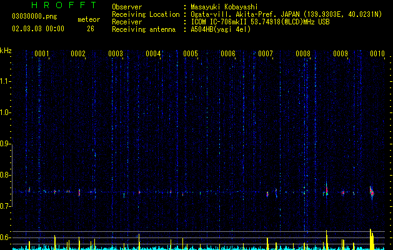Click the 1.1 frequency axis label
The height and width of the screenshot is (250, 393).
[x=6, y=81]
